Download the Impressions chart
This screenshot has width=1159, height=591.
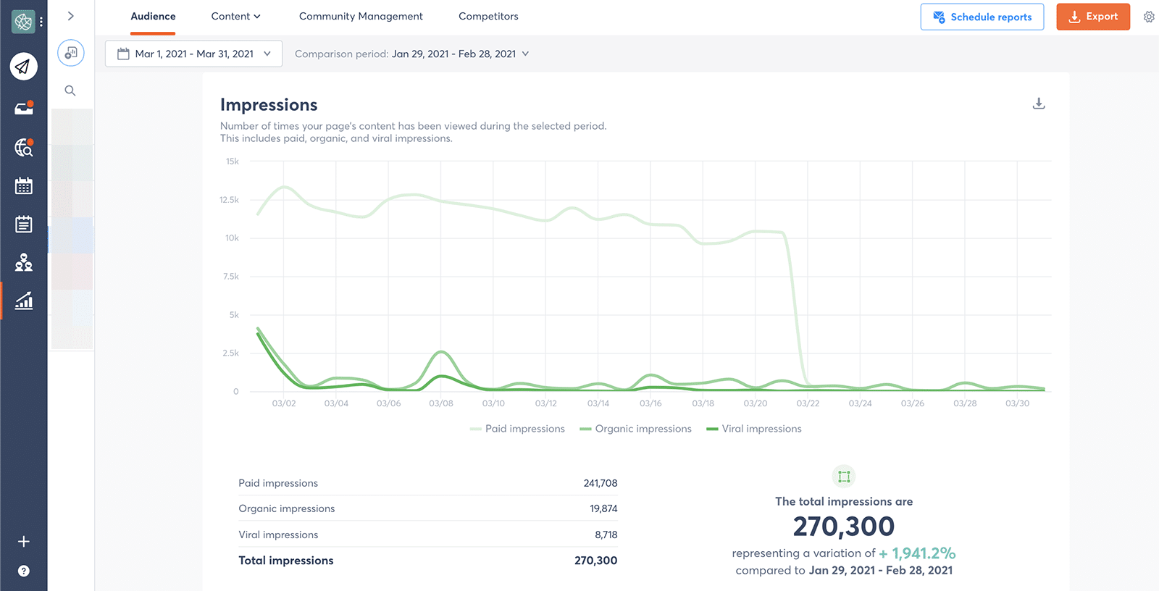(1038, 104)
